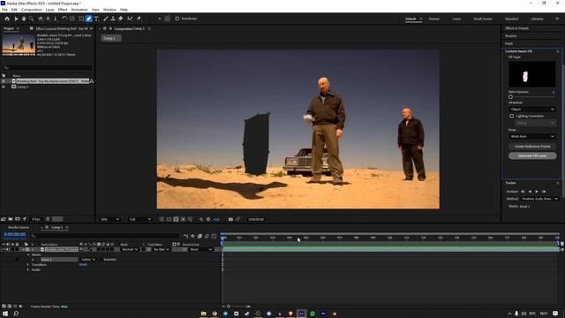Click the new folder icon in Project panel
The height and width of the screenshot is (318, 565).
click(11, 219)
